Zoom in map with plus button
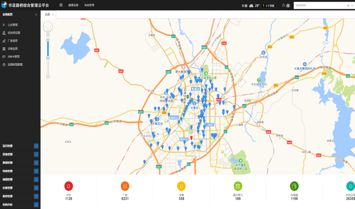 tap(48, 40)
